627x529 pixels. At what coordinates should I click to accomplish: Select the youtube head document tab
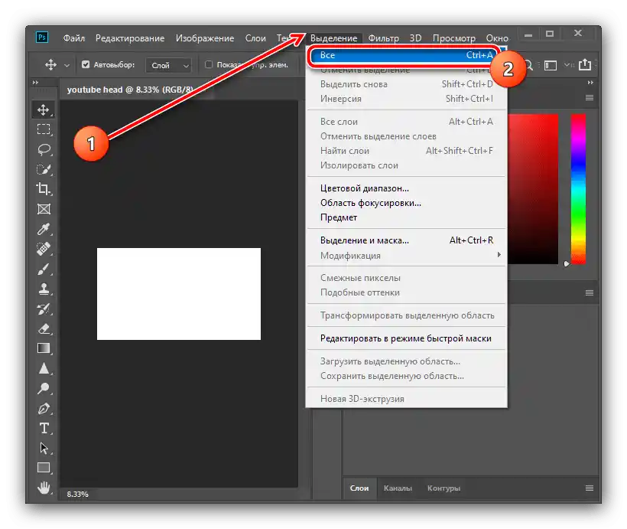pyautogui.click(x=130, y=90)
